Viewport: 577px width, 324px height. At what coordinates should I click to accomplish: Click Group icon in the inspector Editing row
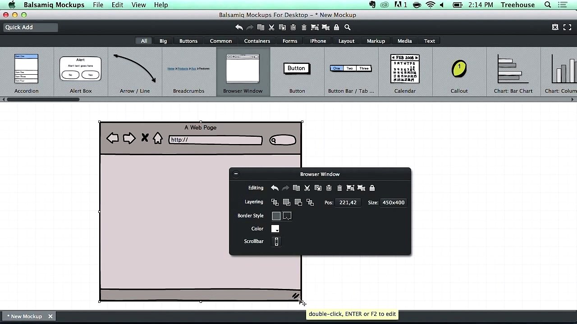click(x=350, y=188)
